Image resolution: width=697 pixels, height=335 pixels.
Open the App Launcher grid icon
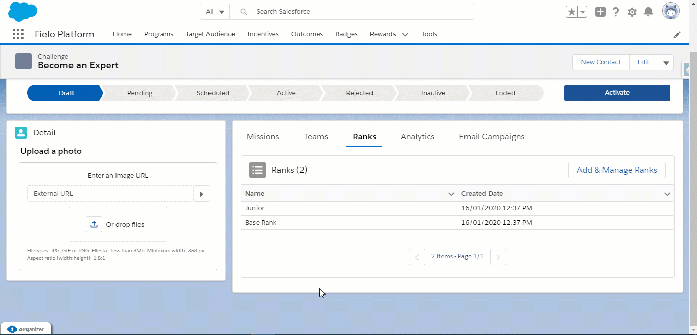(18, 34)
